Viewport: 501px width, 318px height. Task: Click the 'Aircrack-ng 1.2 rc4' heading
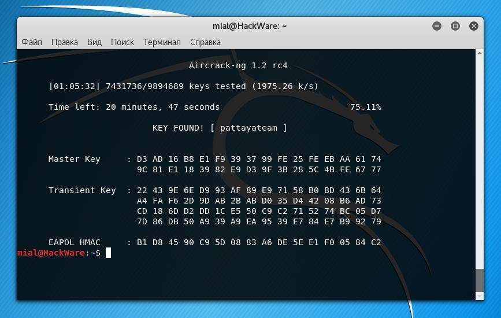[238, 65]
